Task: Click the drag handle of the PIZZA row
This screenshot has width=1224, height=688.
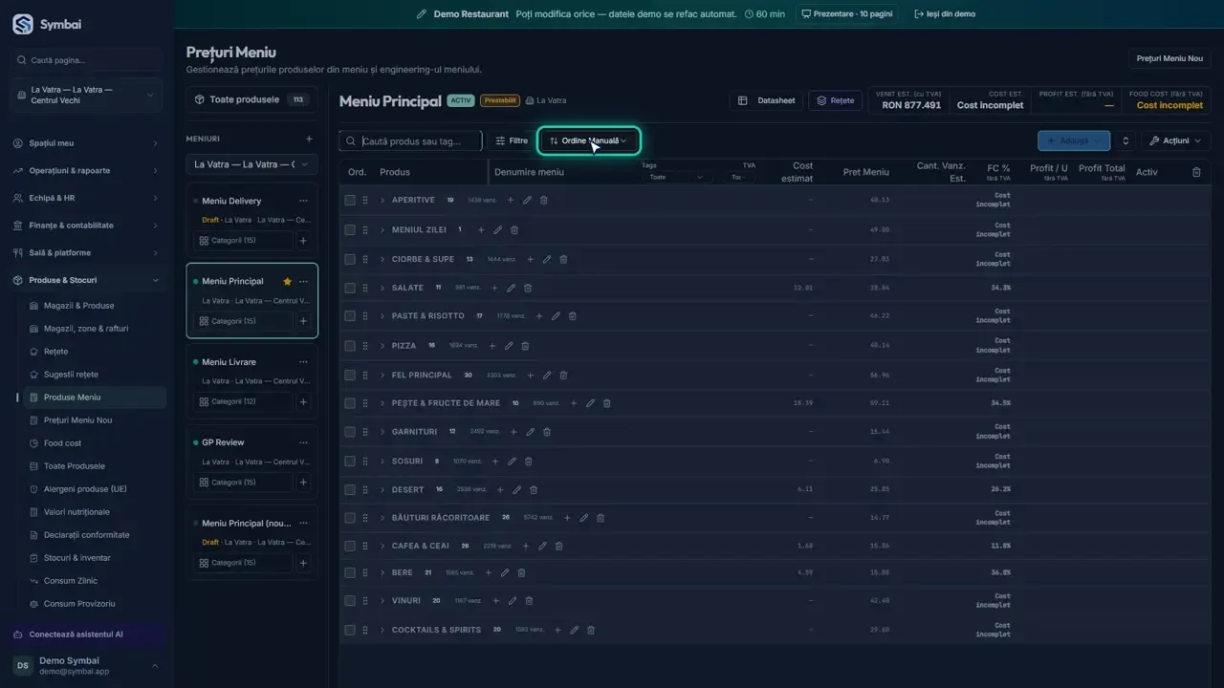Action: click(365, 346)
